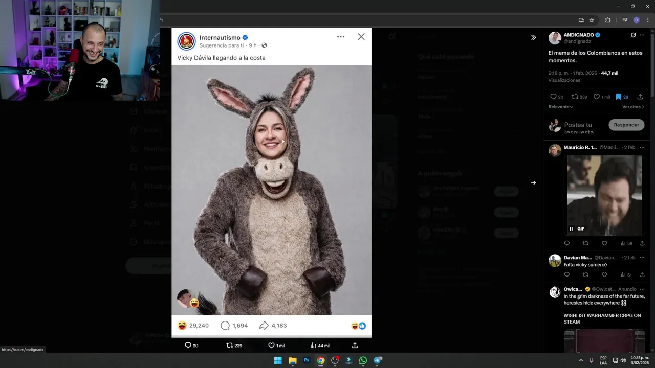Open ANDIGNADO's profile picture
Screen dimensions: 655x368
[x=555, y=38]
